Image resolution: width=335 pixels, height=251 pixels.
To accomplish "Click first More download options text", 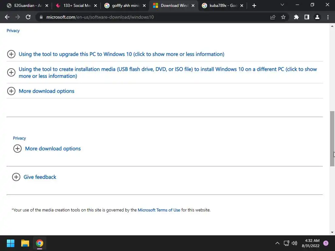I will pos(46,91).
